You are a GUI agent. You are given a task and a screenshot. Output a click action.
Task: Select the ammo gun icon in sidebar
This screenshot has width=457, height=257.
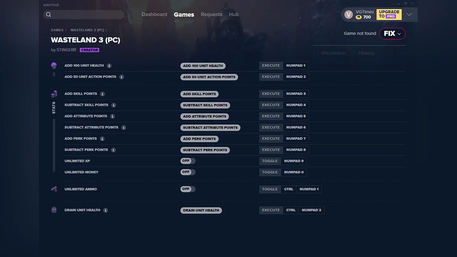pos(54,189)
